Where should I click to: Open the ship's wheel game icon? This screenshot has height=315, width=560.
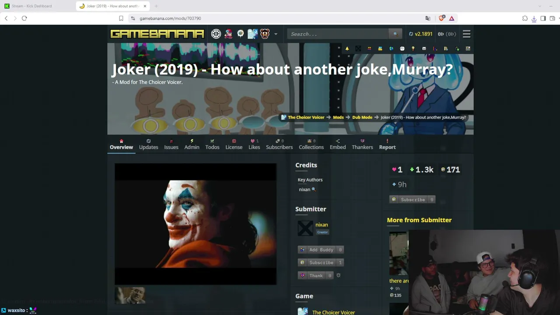point(216,34)
